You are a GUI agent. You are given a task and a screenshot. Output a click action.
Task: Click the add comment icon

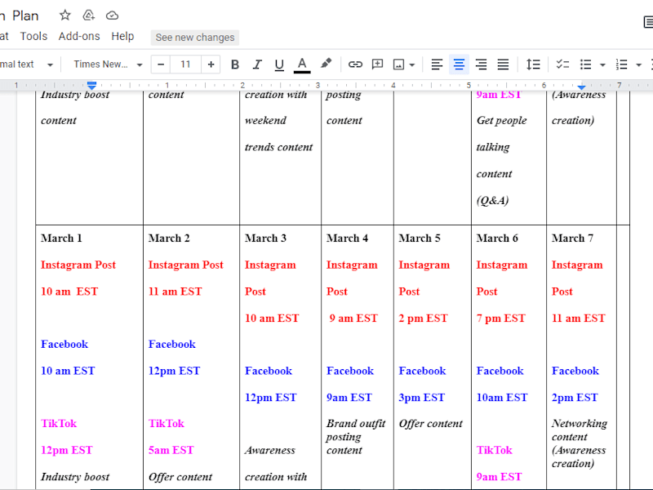coord(377,65)
